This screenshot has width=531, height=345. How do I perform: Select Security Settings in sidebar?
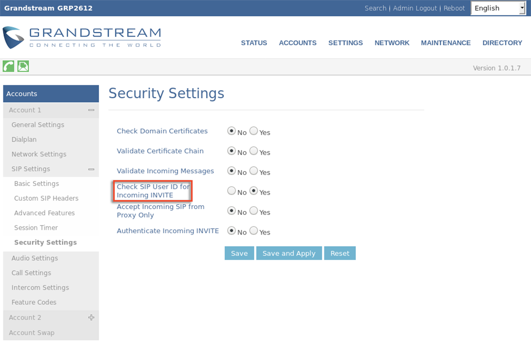(45, 242)
